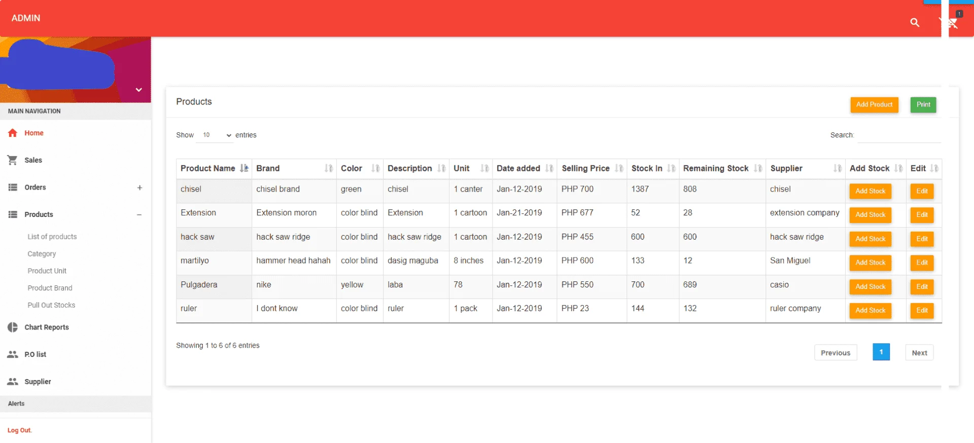Click the Sales shopping cart icon

point(13,160)
